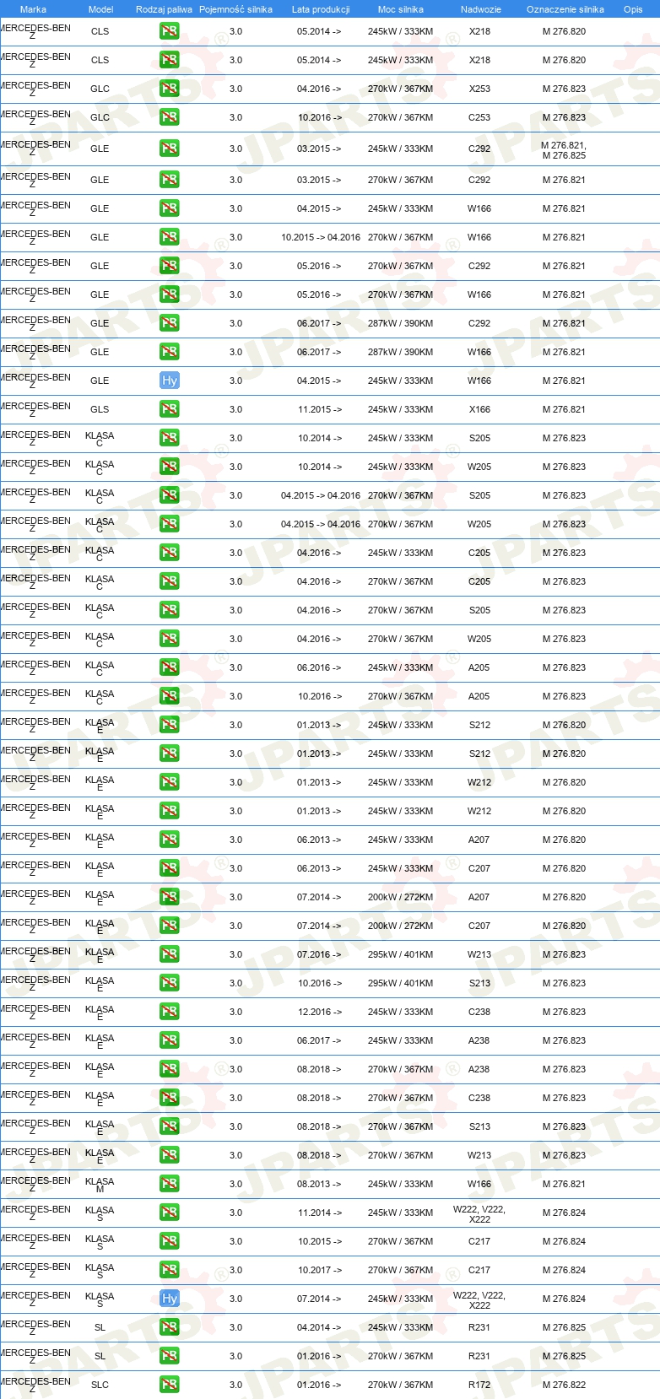660x1399 pixels.
Task: Click the W222, V222, X222 cell in the hybrid row
Action: click(x=479, y=1299)
